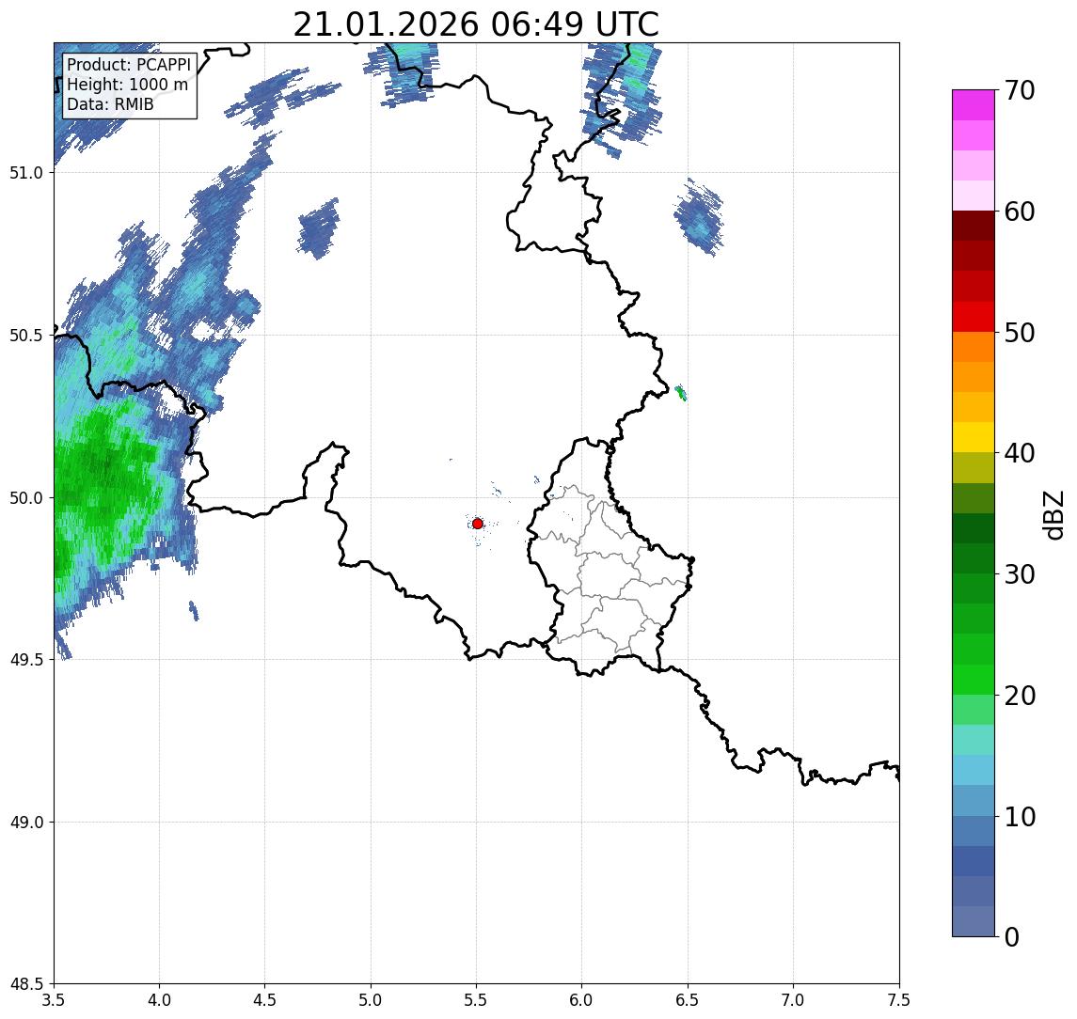Click the longitude axis label 5.0
Image resolution: width=1077 pixels, height=1019 pixels.
[x=371, y=1000]
